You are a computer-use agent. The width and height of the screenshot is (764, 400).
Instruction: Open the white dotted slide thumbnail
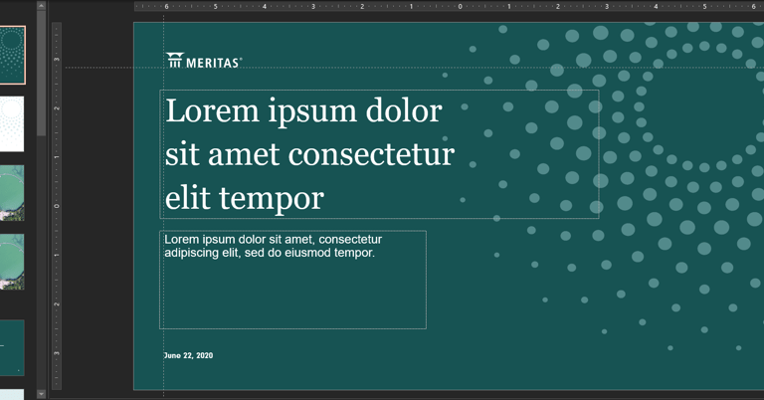click(12, 124)
